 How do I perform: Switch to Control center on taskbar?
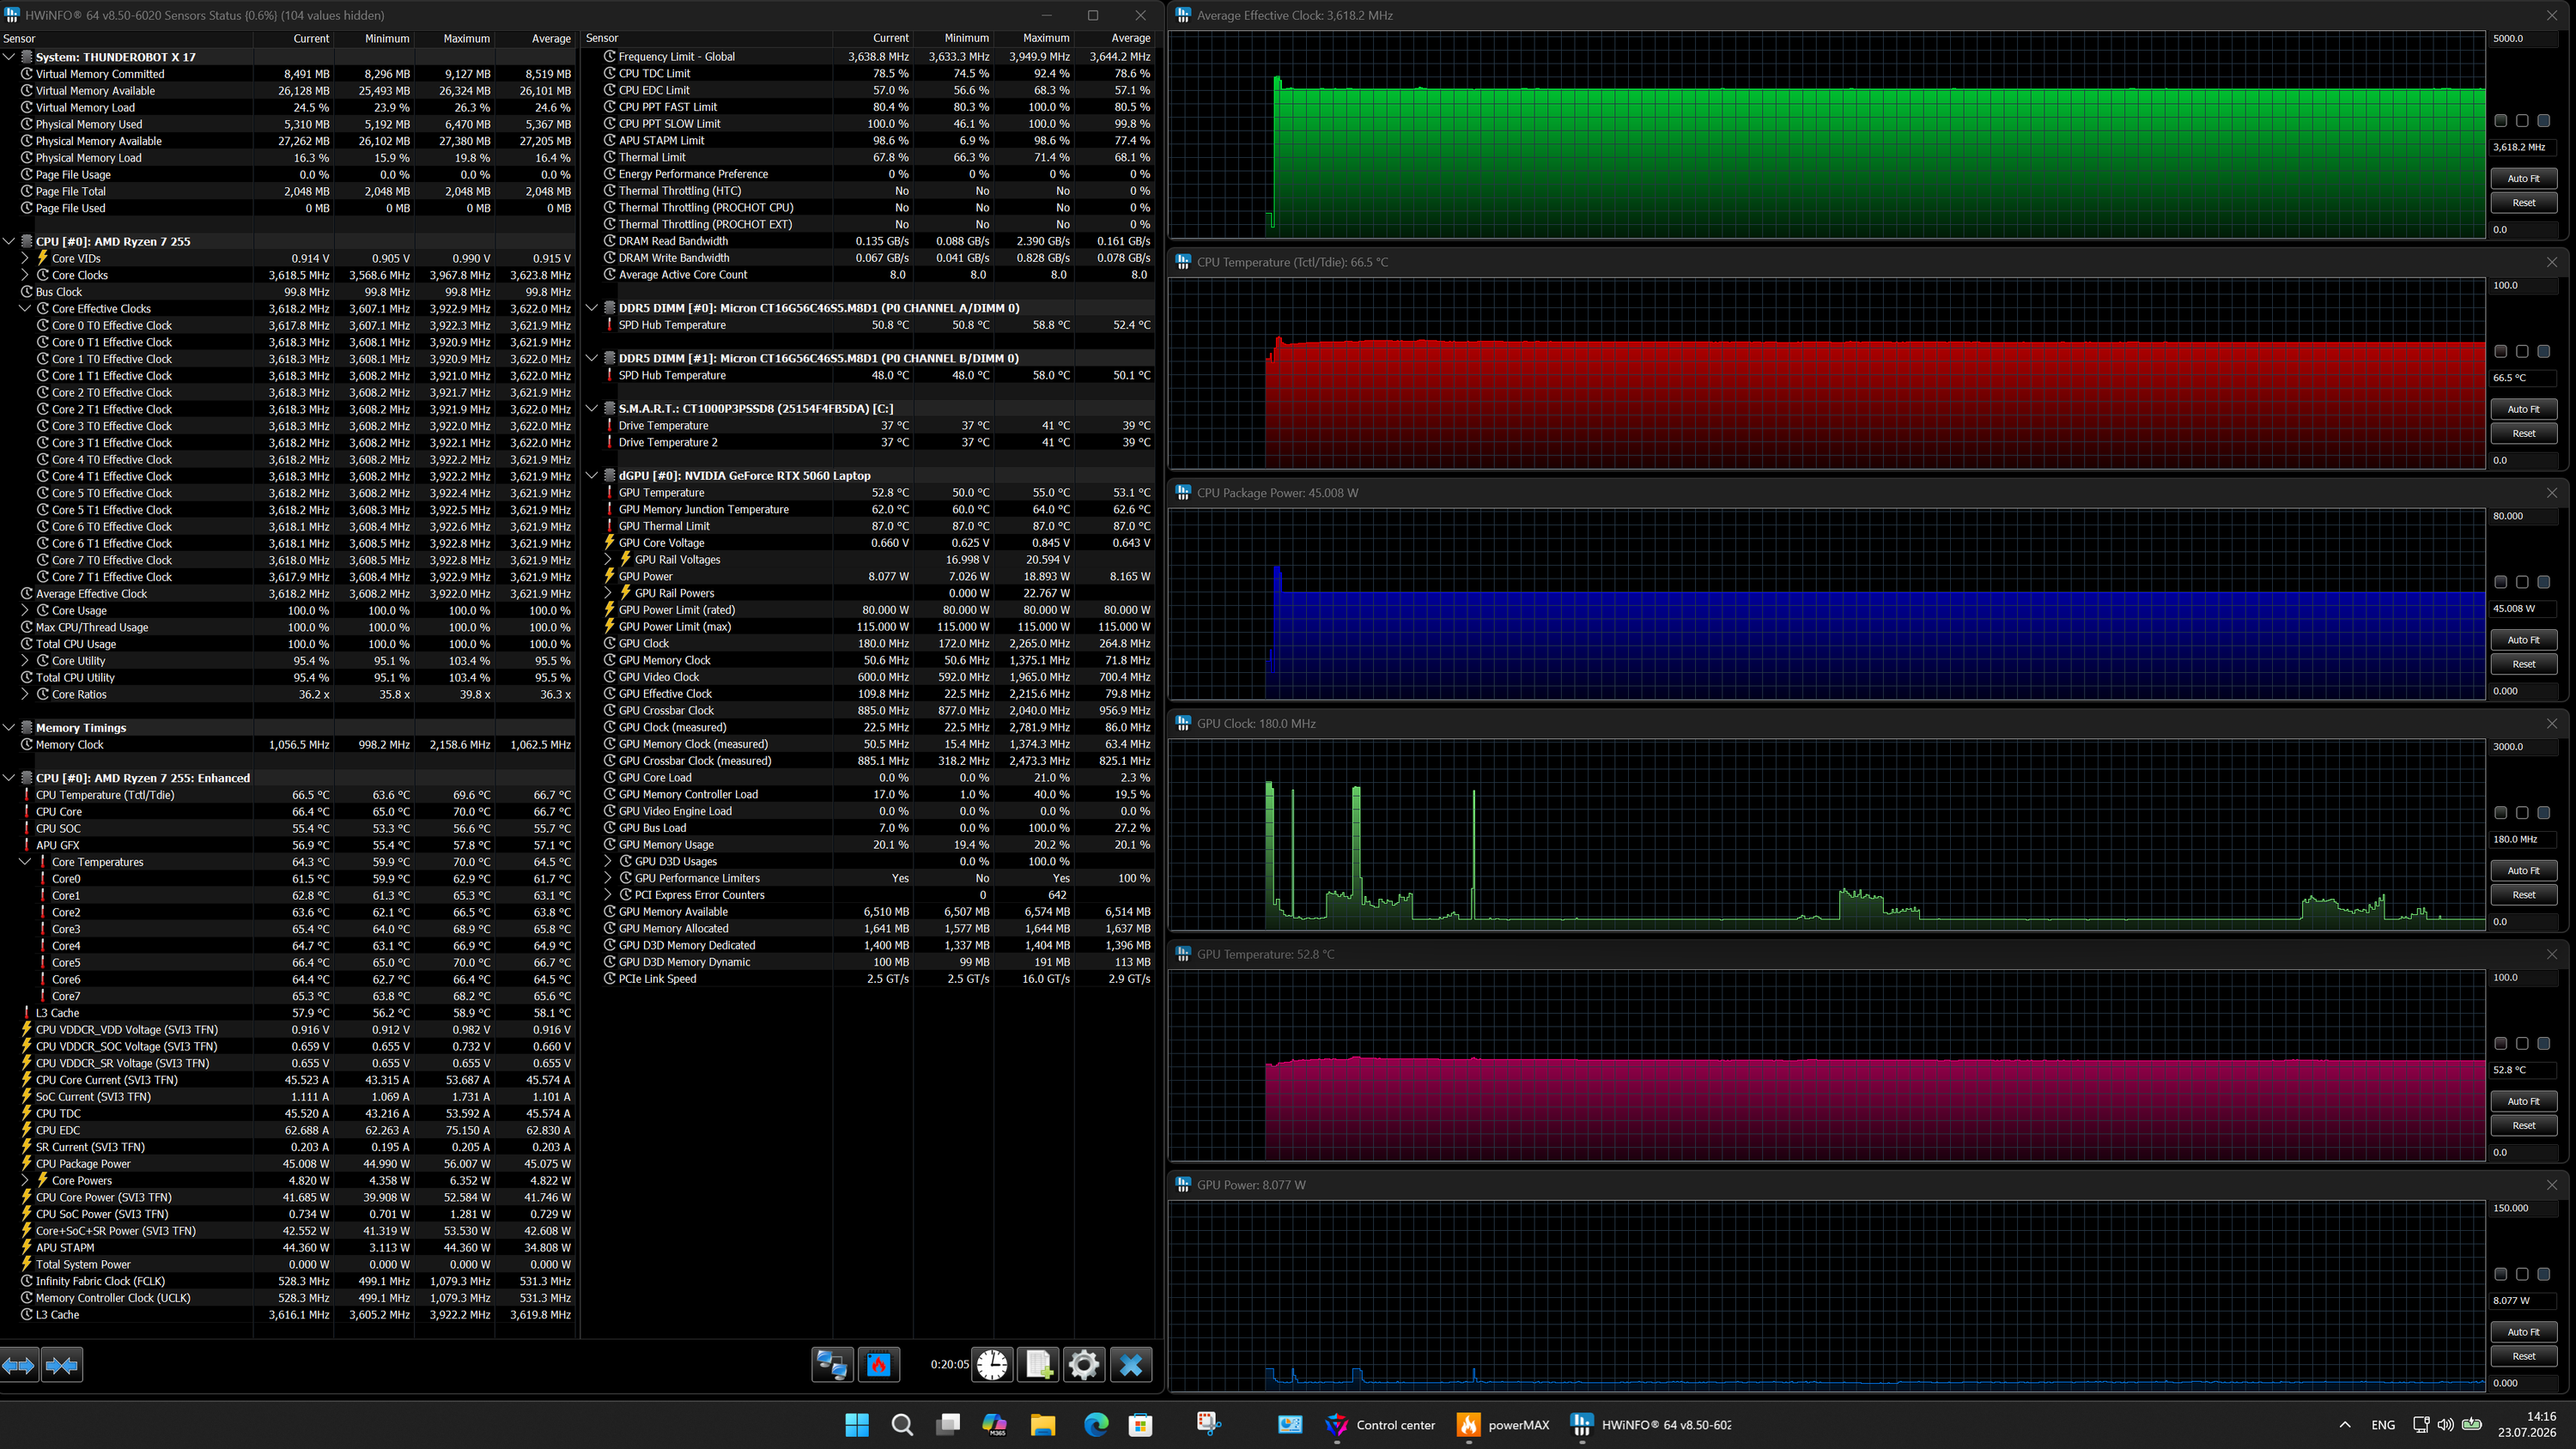coord(1379,1425)
